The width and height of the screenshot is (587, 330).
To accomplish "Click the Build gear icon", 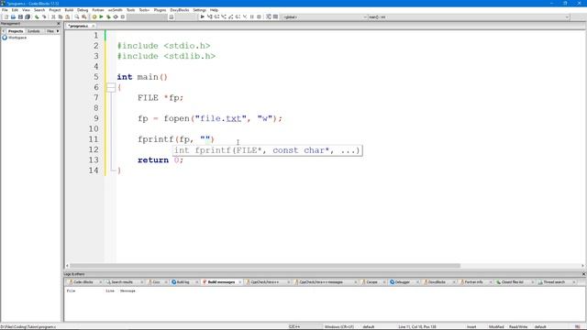I will pyautogui.click(x=94, y=16).
